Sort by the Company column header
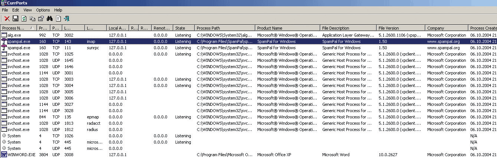The width and height of the screenshot is (497, 158). [447, 28]
